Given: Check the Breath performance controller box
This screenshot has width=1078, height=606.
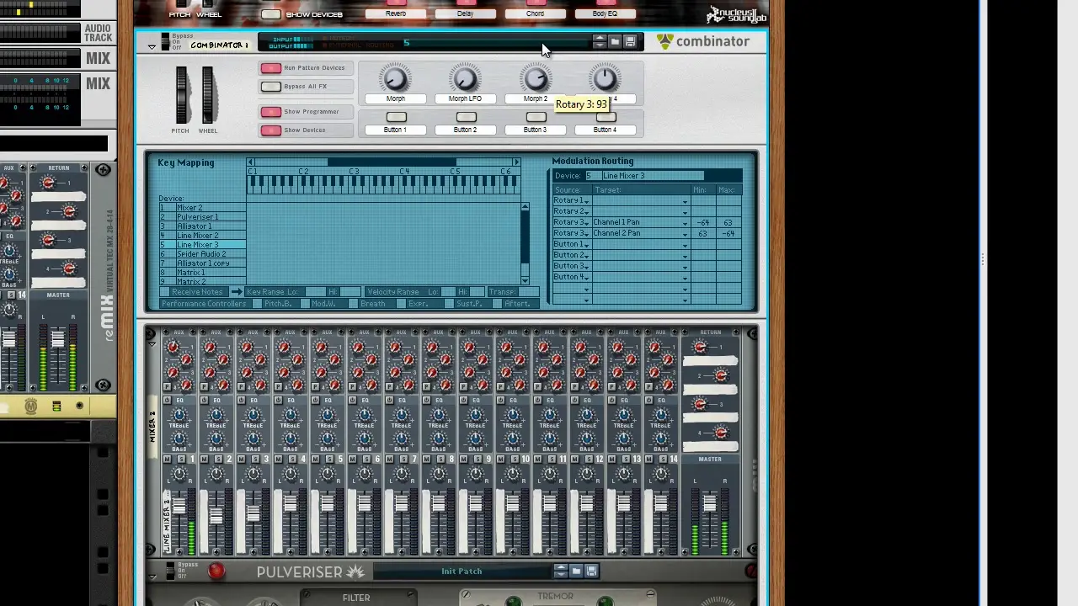Looking at the screenshot, I should [354, 304].
